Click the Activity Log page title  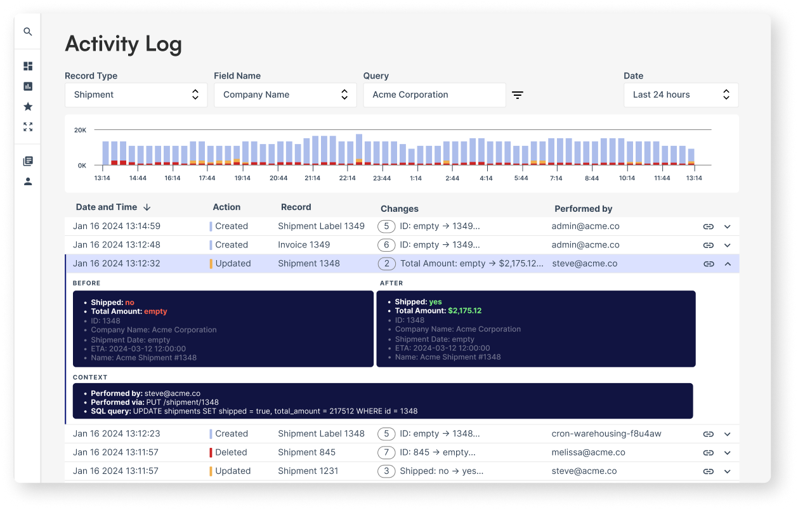coord(124,44)
